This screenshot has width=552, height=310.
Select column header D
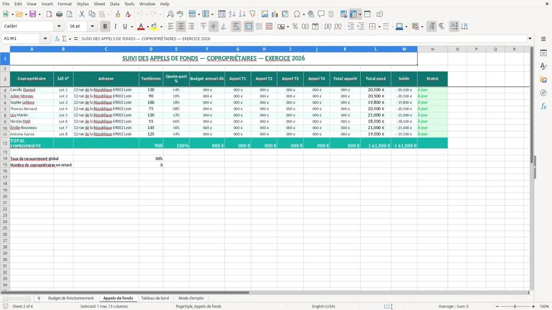tap(151, 49)
